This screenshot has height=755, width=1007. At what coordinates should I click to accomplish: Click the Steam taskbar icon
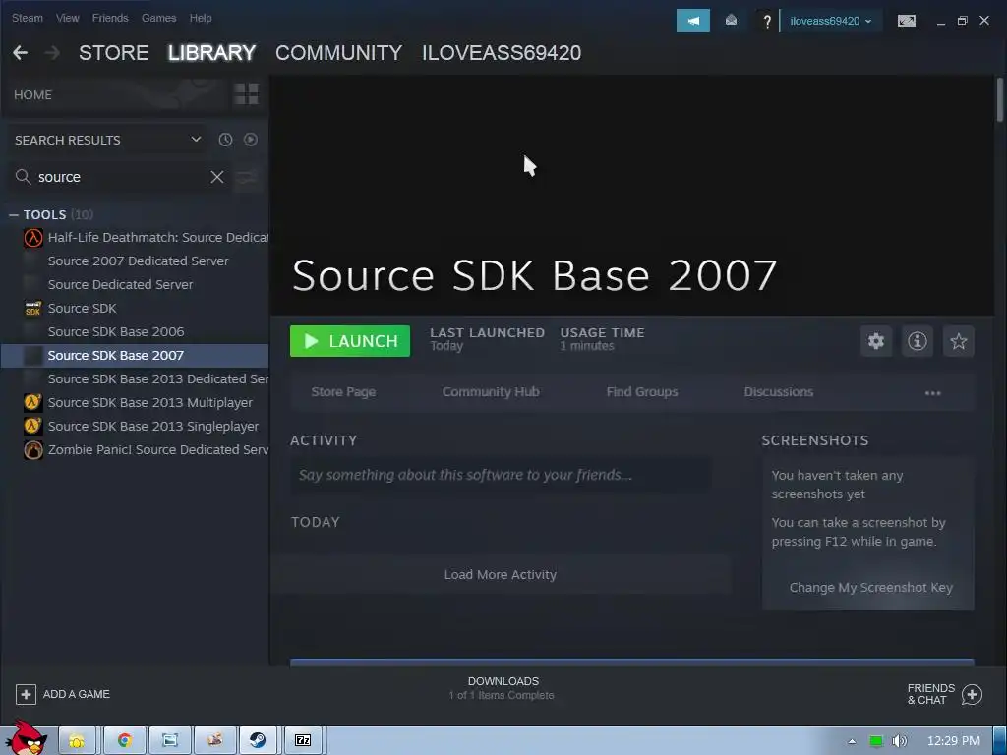pyautogui.click(x=259, y=741)
